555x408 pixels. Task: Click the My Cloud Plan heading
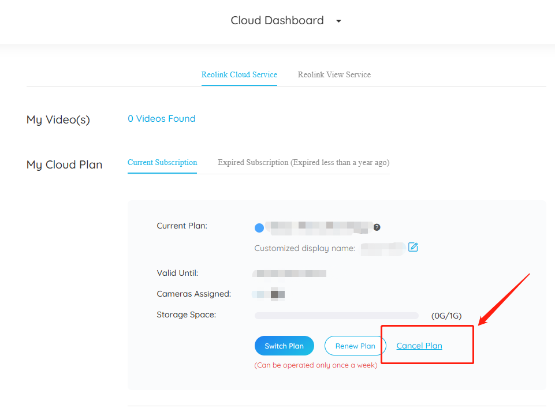pyautogui.click(x=65, y=164)
